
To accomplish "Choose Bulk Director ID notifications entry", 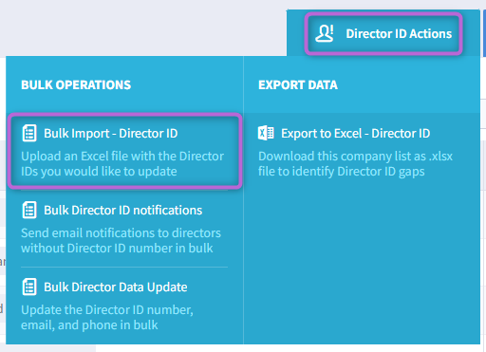I will point(122,211).
